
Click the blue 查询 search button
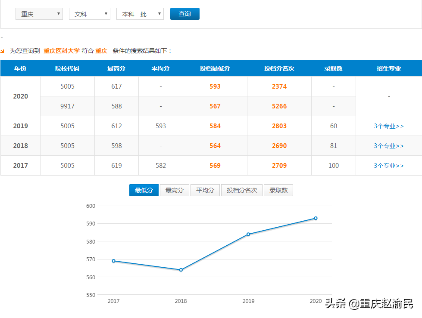184,13
